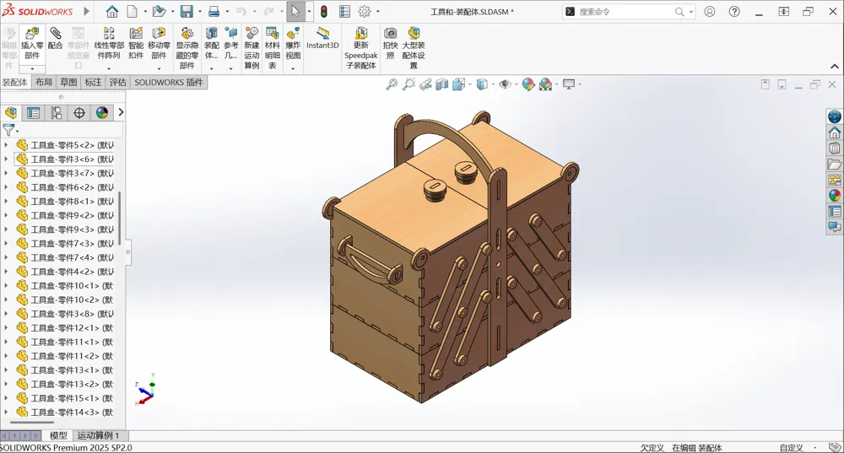This screenshot has height=453, width=844.
Task: Open Hide/Show Items eye icon
Action: (505, 84)
